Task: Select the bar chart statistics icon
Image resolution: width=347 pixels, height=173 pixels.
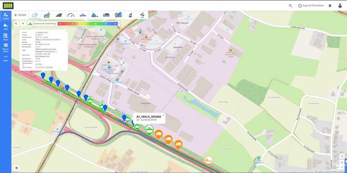Action: pyautogui.click(x=47, y=15)
